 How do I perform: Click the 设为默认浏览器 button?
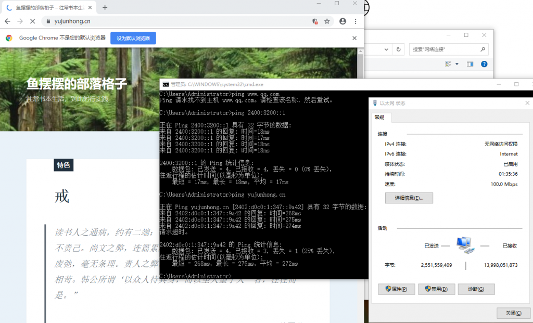(x=133, y=38)
